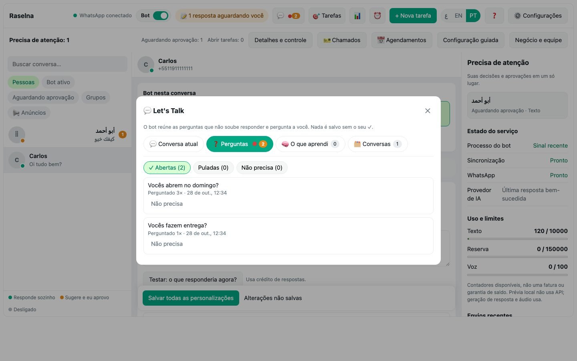Screen dimensions: 577x361
Task: Switch language to EN
Action: coord(458,16)
